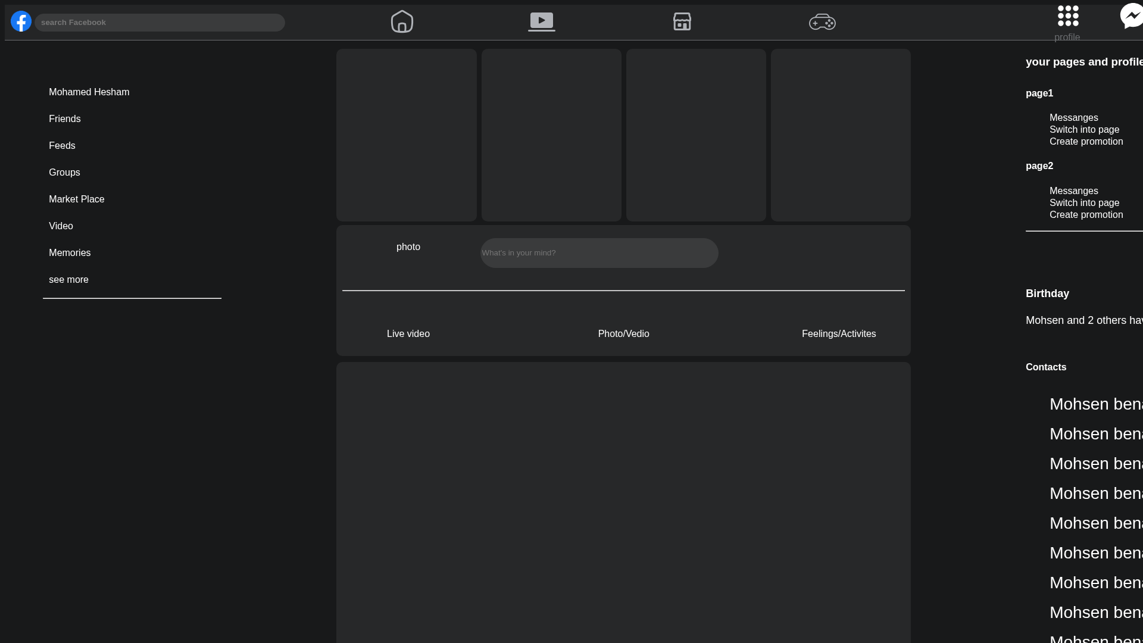Open Memories in left sidebar
Image resolution: width=1143 pixels, height=643 pixels.
[x=70, y=253]
